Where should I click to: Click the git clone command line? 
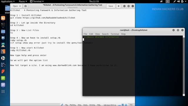[x=43, y=18]
